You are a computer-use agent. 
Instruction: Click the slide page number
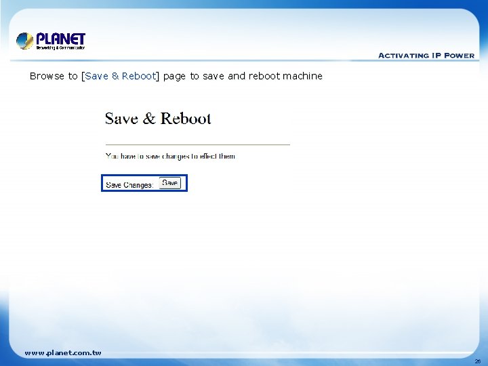478,361
